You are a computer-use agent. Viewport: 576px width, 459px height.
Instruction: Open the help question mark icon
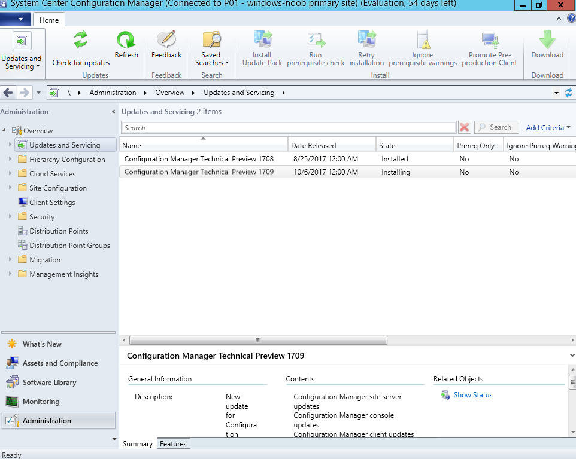(572, 19)
